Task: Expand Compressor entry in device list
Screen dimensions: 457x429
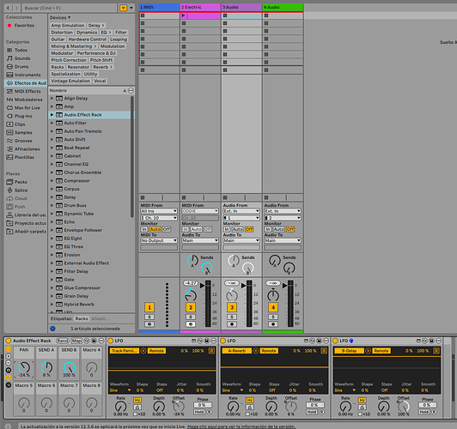Action: 52,181
